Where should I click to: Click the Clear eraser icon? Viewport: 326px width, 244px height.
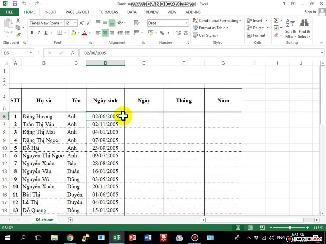(x=276, y=35)
